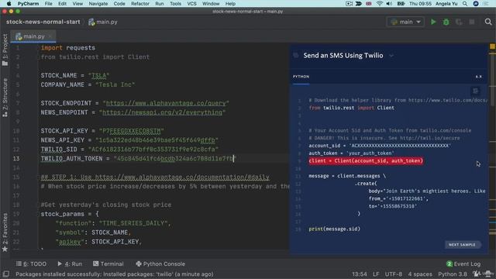This screenshot has width=496, height=279.
Task: Open the View menu
Action: (77, 3)
